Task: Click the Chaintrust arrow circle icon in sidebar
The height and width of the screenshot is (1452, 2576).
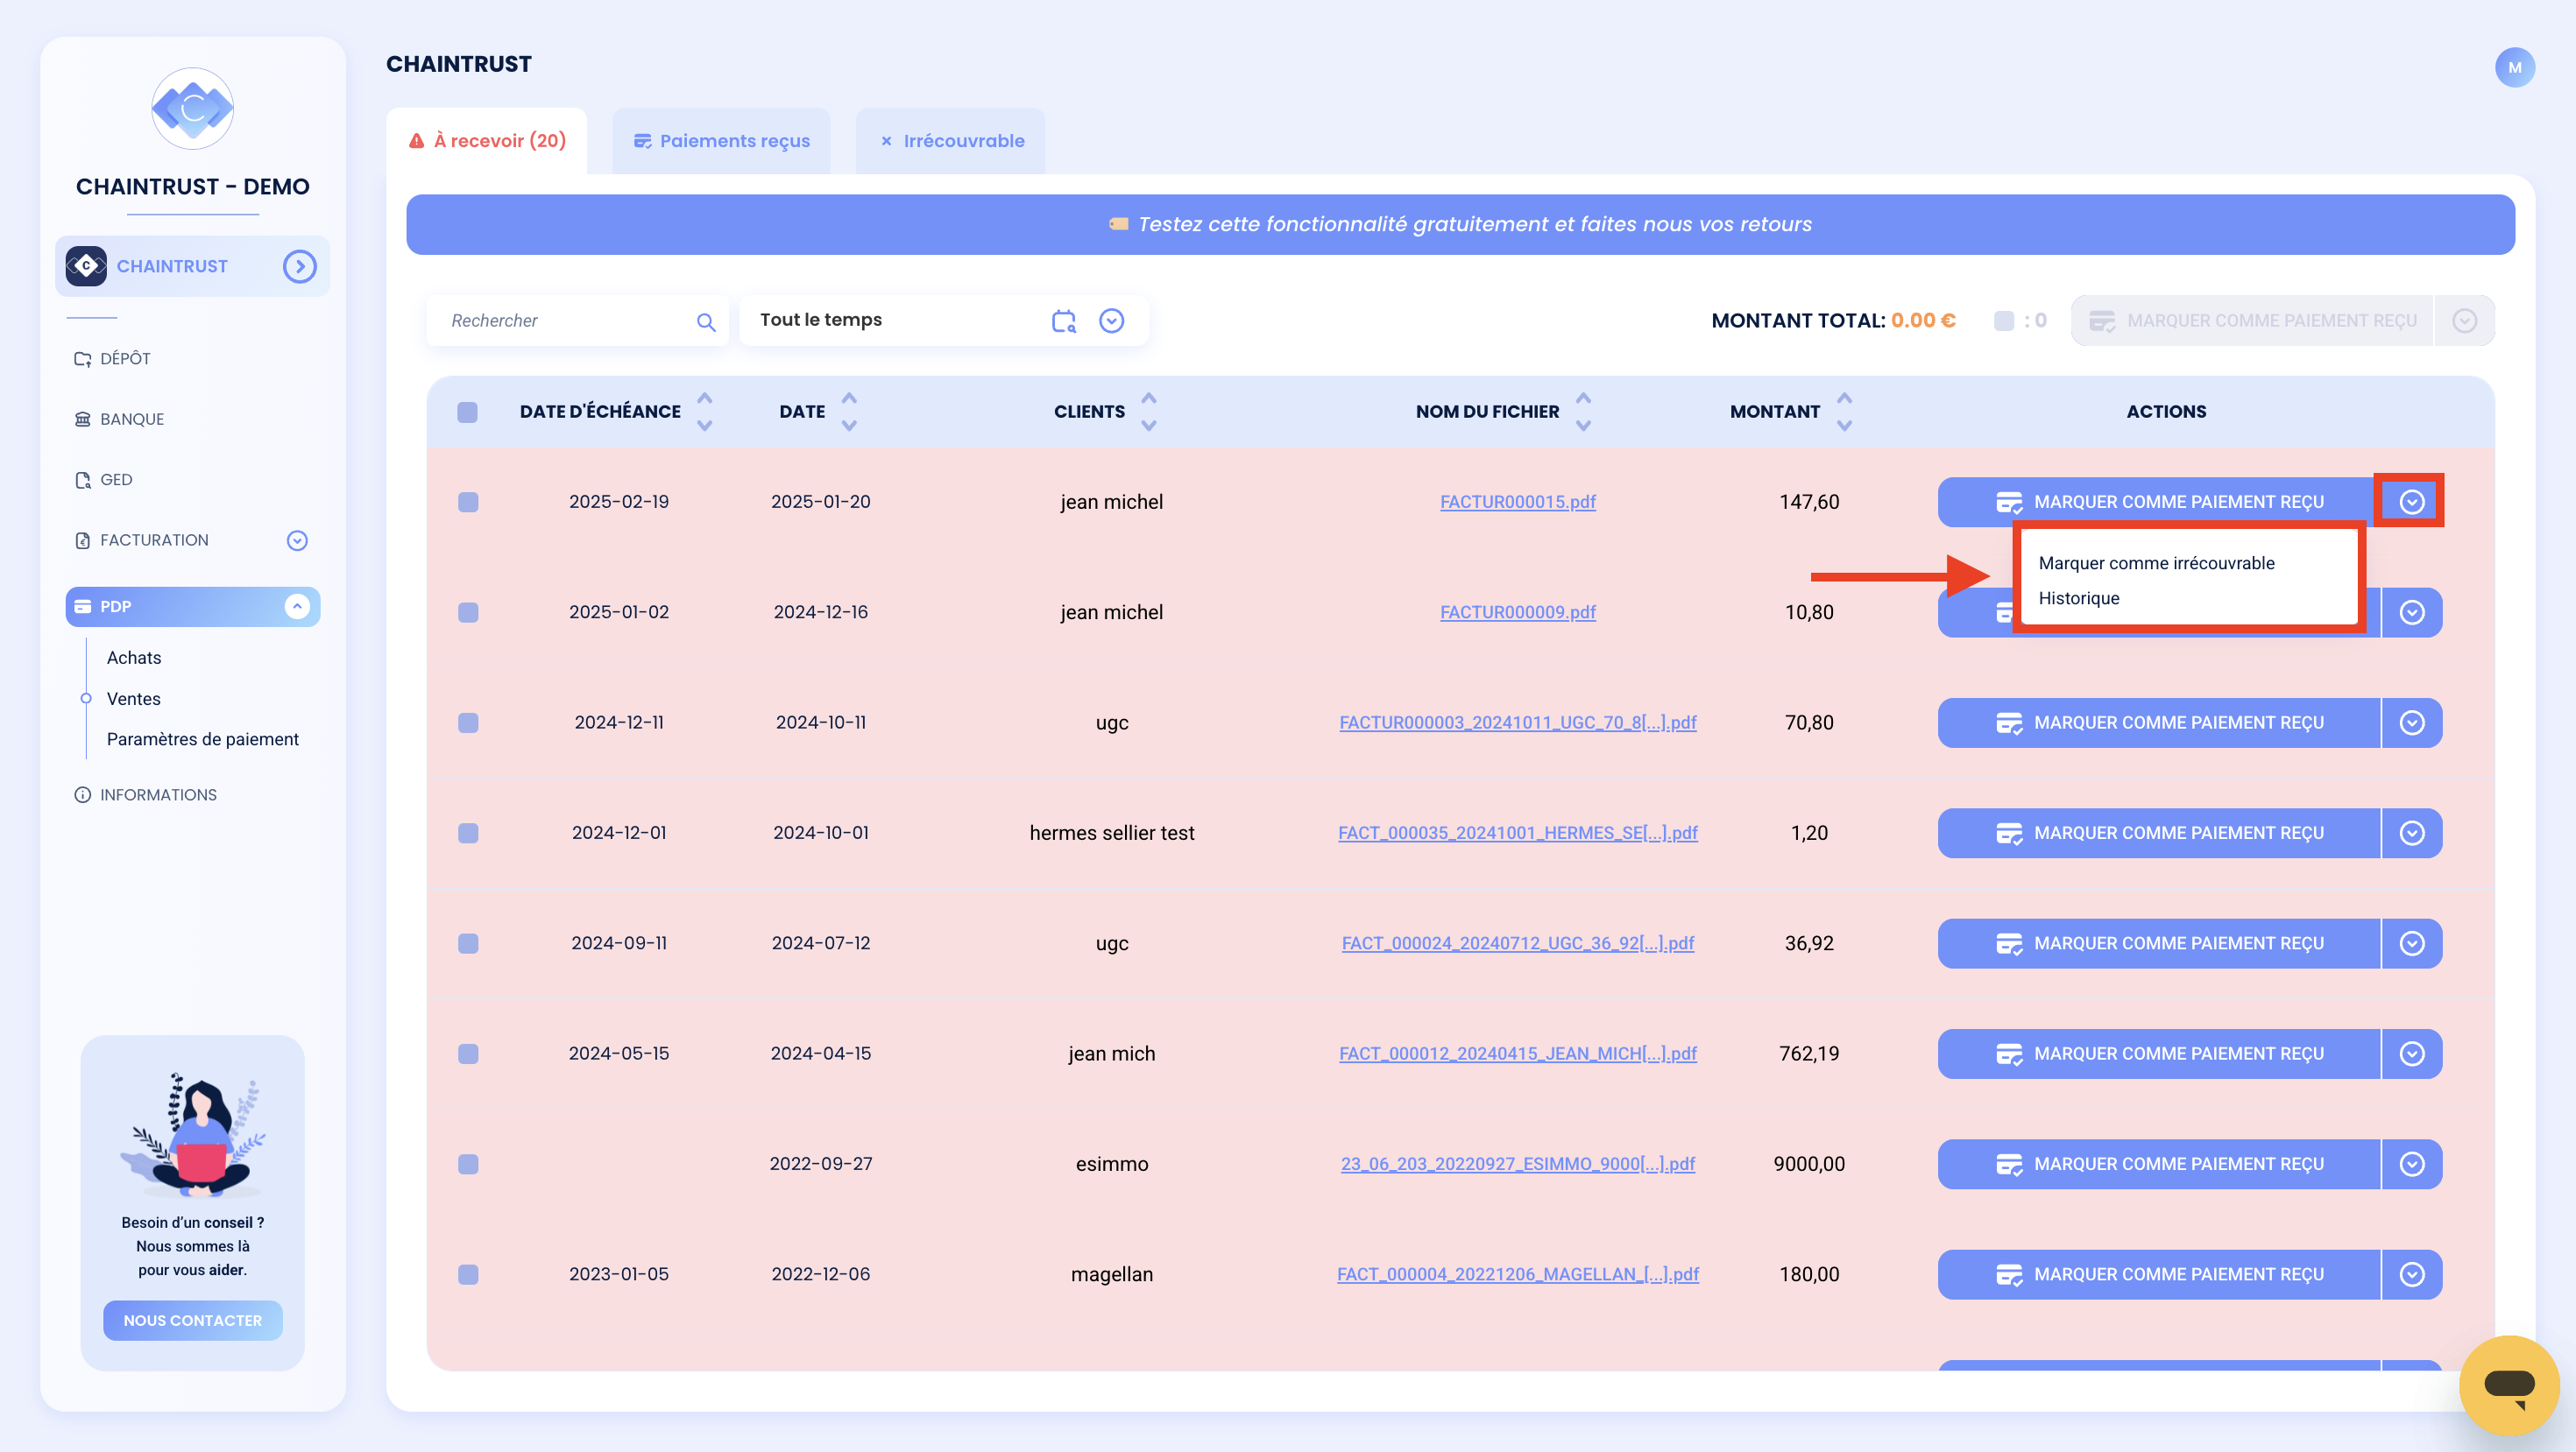Action: (x=300, y=266)
